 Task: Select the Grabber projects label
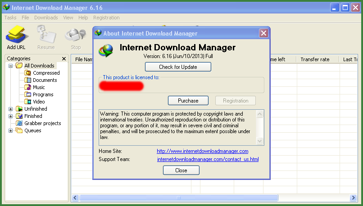(43, 123)
